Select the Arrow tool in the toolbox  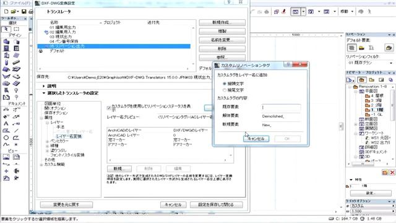(6, 29)
